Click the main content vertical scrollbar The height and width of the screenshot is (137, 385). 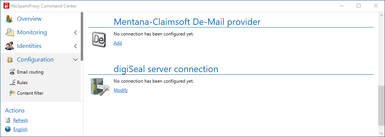point(380,106)
